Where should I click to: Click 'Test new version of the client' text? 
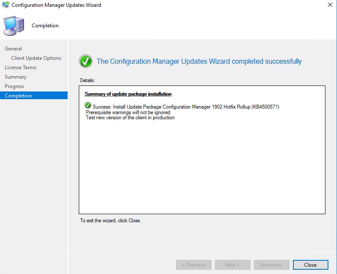130,118
